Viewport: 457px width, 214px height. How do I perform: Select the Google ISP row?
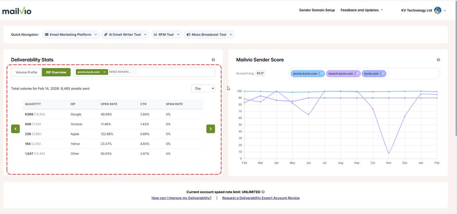point(113,114)
